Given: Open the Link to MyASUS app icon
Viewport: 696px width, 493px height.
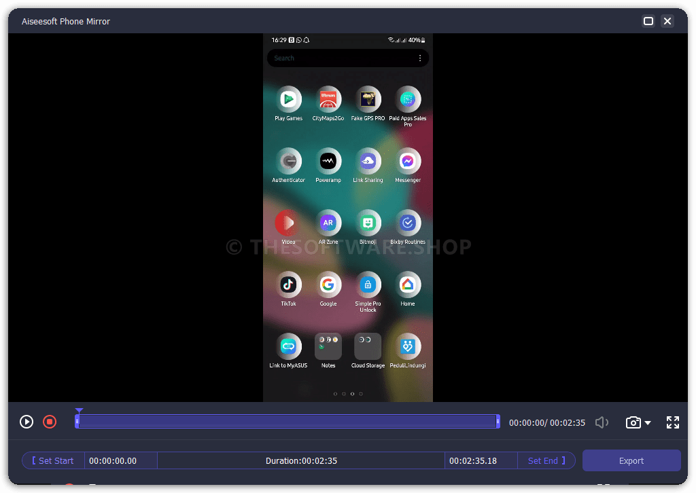Looking at the screenshot, I should coord(288,346).
